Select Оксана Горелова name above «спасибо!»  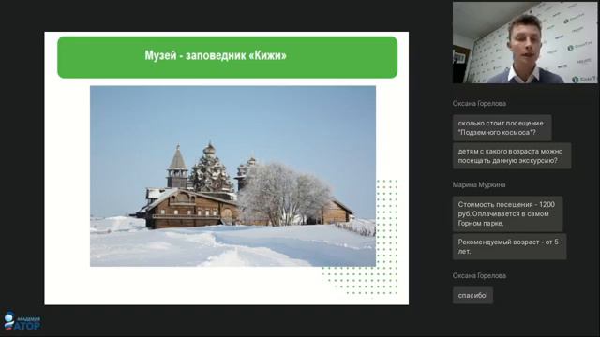479,276
